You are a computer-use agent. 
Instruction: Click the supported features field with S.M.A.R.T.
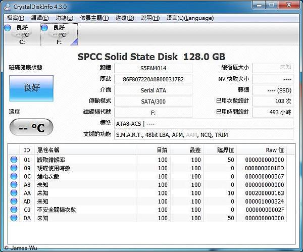tap(204, 135)
